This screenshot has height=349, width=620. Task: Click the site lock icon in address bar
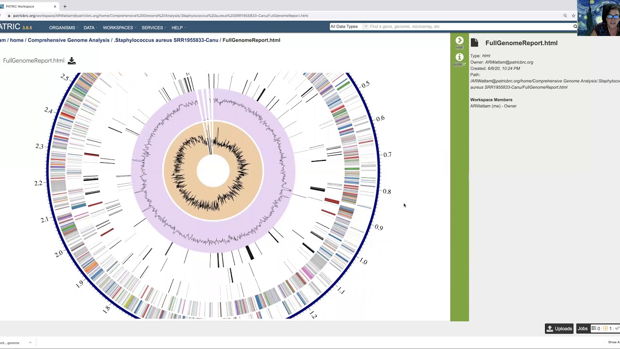tap(9, 16)
